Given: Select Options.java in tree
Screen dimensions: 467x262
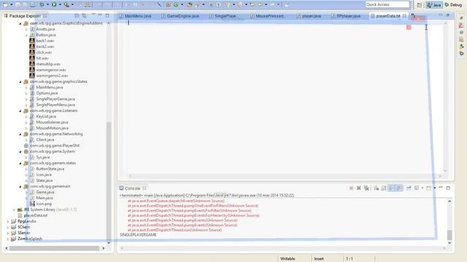Looking at the screenshot, I should [x=47, y=93].
